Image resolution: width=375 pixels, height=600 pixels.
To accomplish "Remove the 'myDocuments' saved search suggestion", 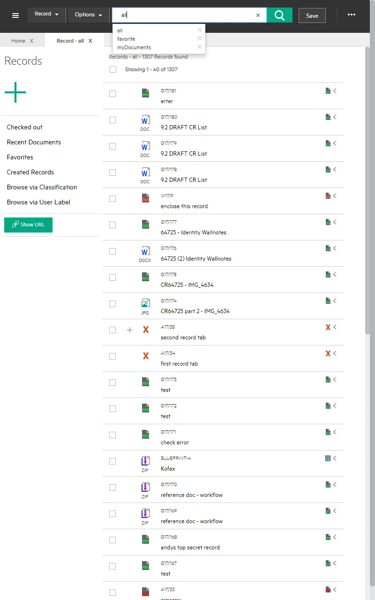I will click(200, 47).
